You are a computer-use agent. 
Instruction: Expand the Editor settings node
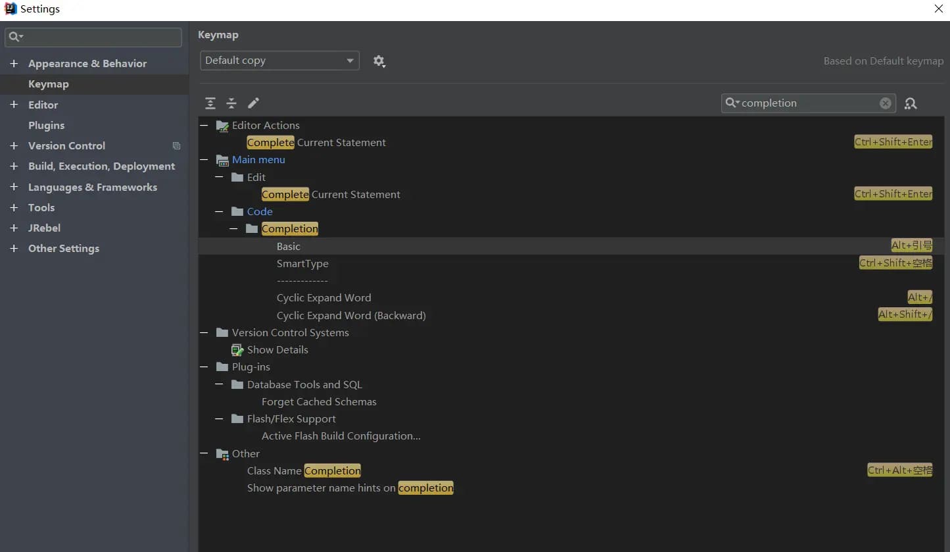pyautogui.click(x=14, y=105)
